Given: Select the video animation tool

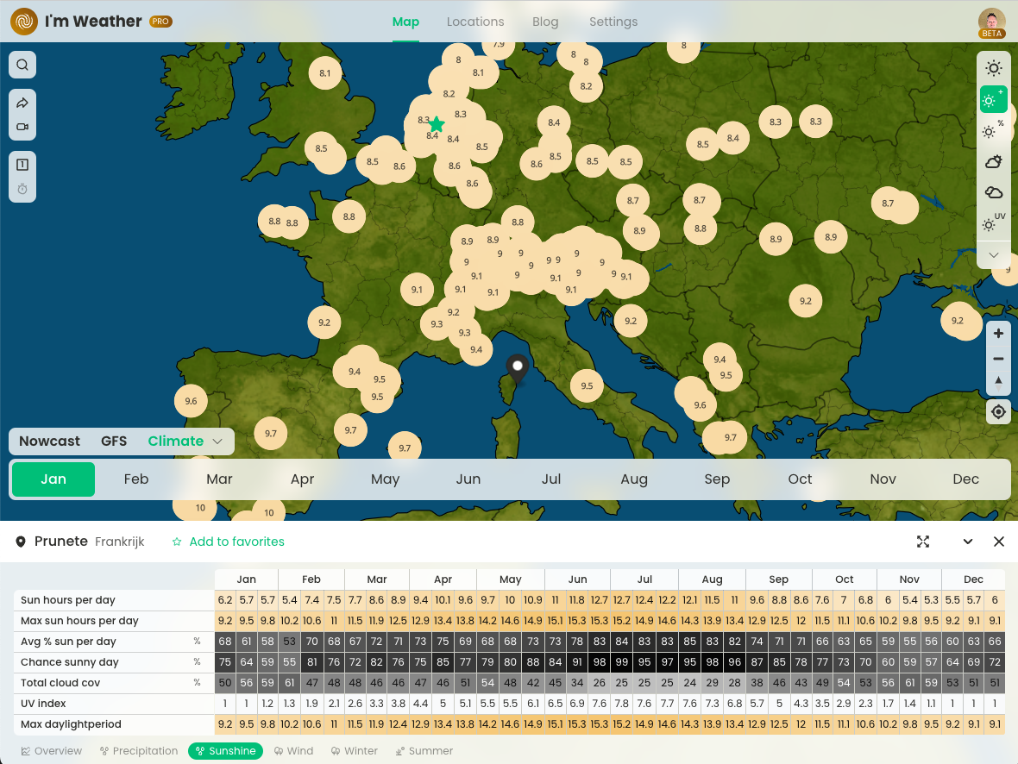Looking at the screenshot, I should click(x=22, y=128).
